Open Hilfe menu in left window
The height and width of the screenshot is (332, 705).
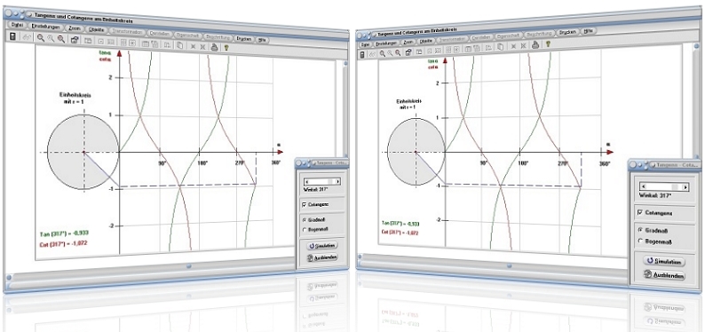pos(262,40)
